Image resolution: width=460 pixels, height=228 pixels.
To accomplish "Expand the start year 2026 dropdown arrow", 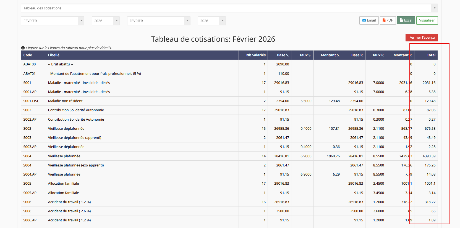I will point(117,21).
